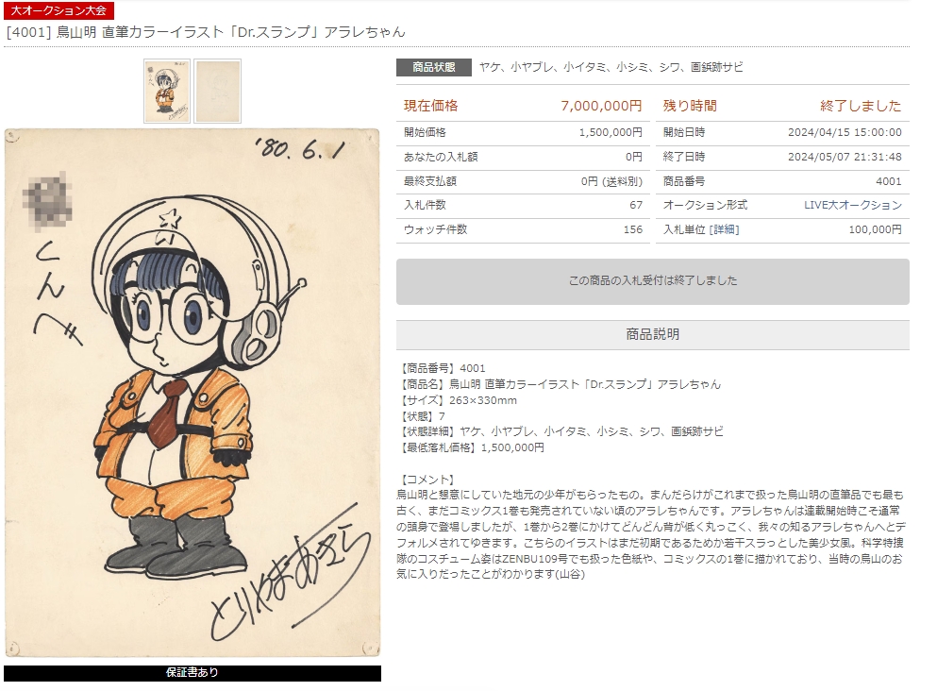Select the second blank back-side thumbnail
This screenshot has width=937, height=691.
point(218,91)
